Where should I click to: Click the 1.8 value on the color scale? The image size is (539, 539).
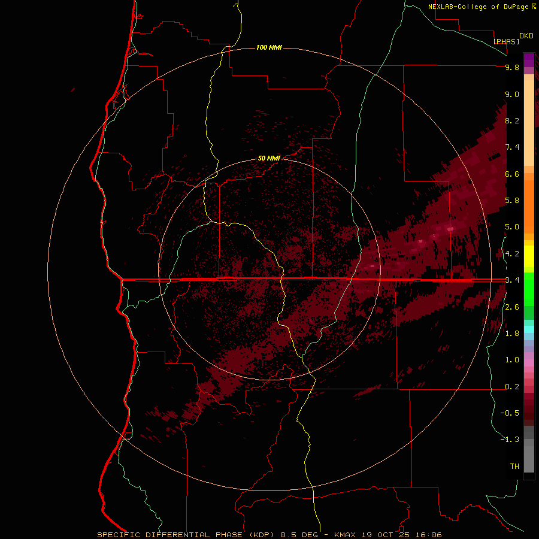[512, 334]
